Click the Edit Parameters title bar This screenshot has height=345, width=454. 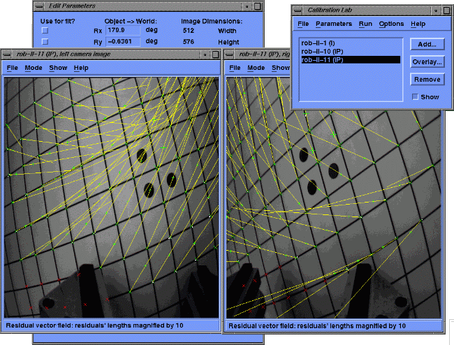pos(142,6)
